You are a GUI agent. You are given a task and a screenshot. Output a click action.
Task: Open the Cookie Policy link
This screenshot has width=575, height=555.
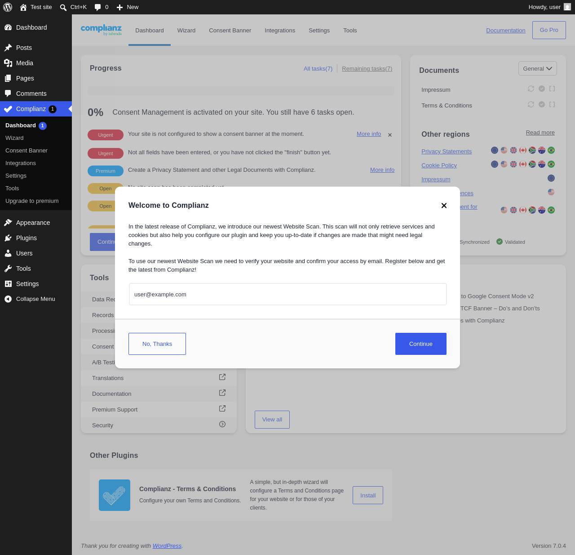coord(439,166)
